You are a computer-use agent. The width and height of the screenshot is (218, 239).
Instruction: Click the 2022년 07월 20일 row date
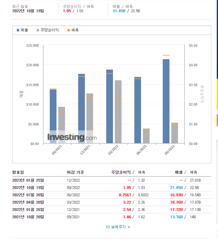tap(28, 195)
